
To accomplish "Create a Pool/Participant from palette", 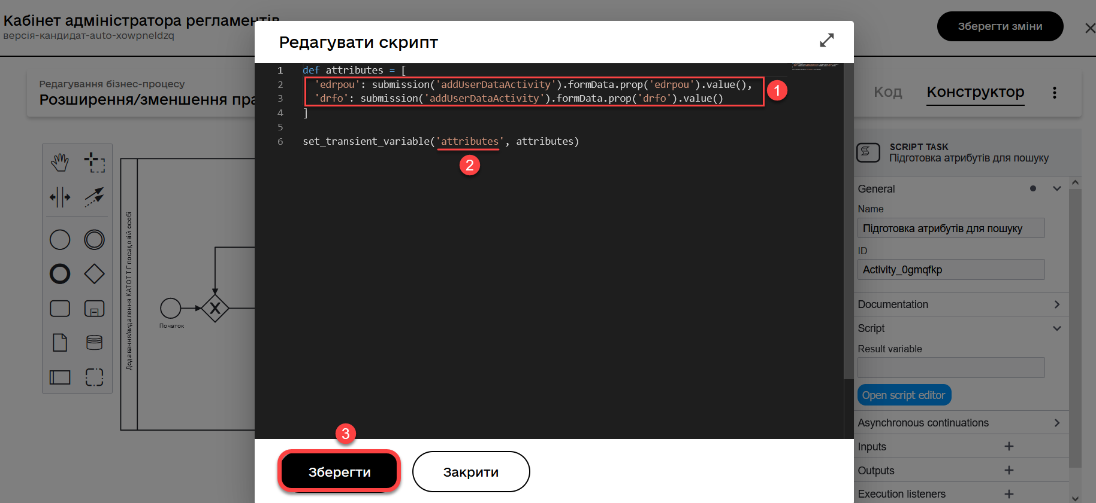I will pyautogui.click(x=60, y=377).
